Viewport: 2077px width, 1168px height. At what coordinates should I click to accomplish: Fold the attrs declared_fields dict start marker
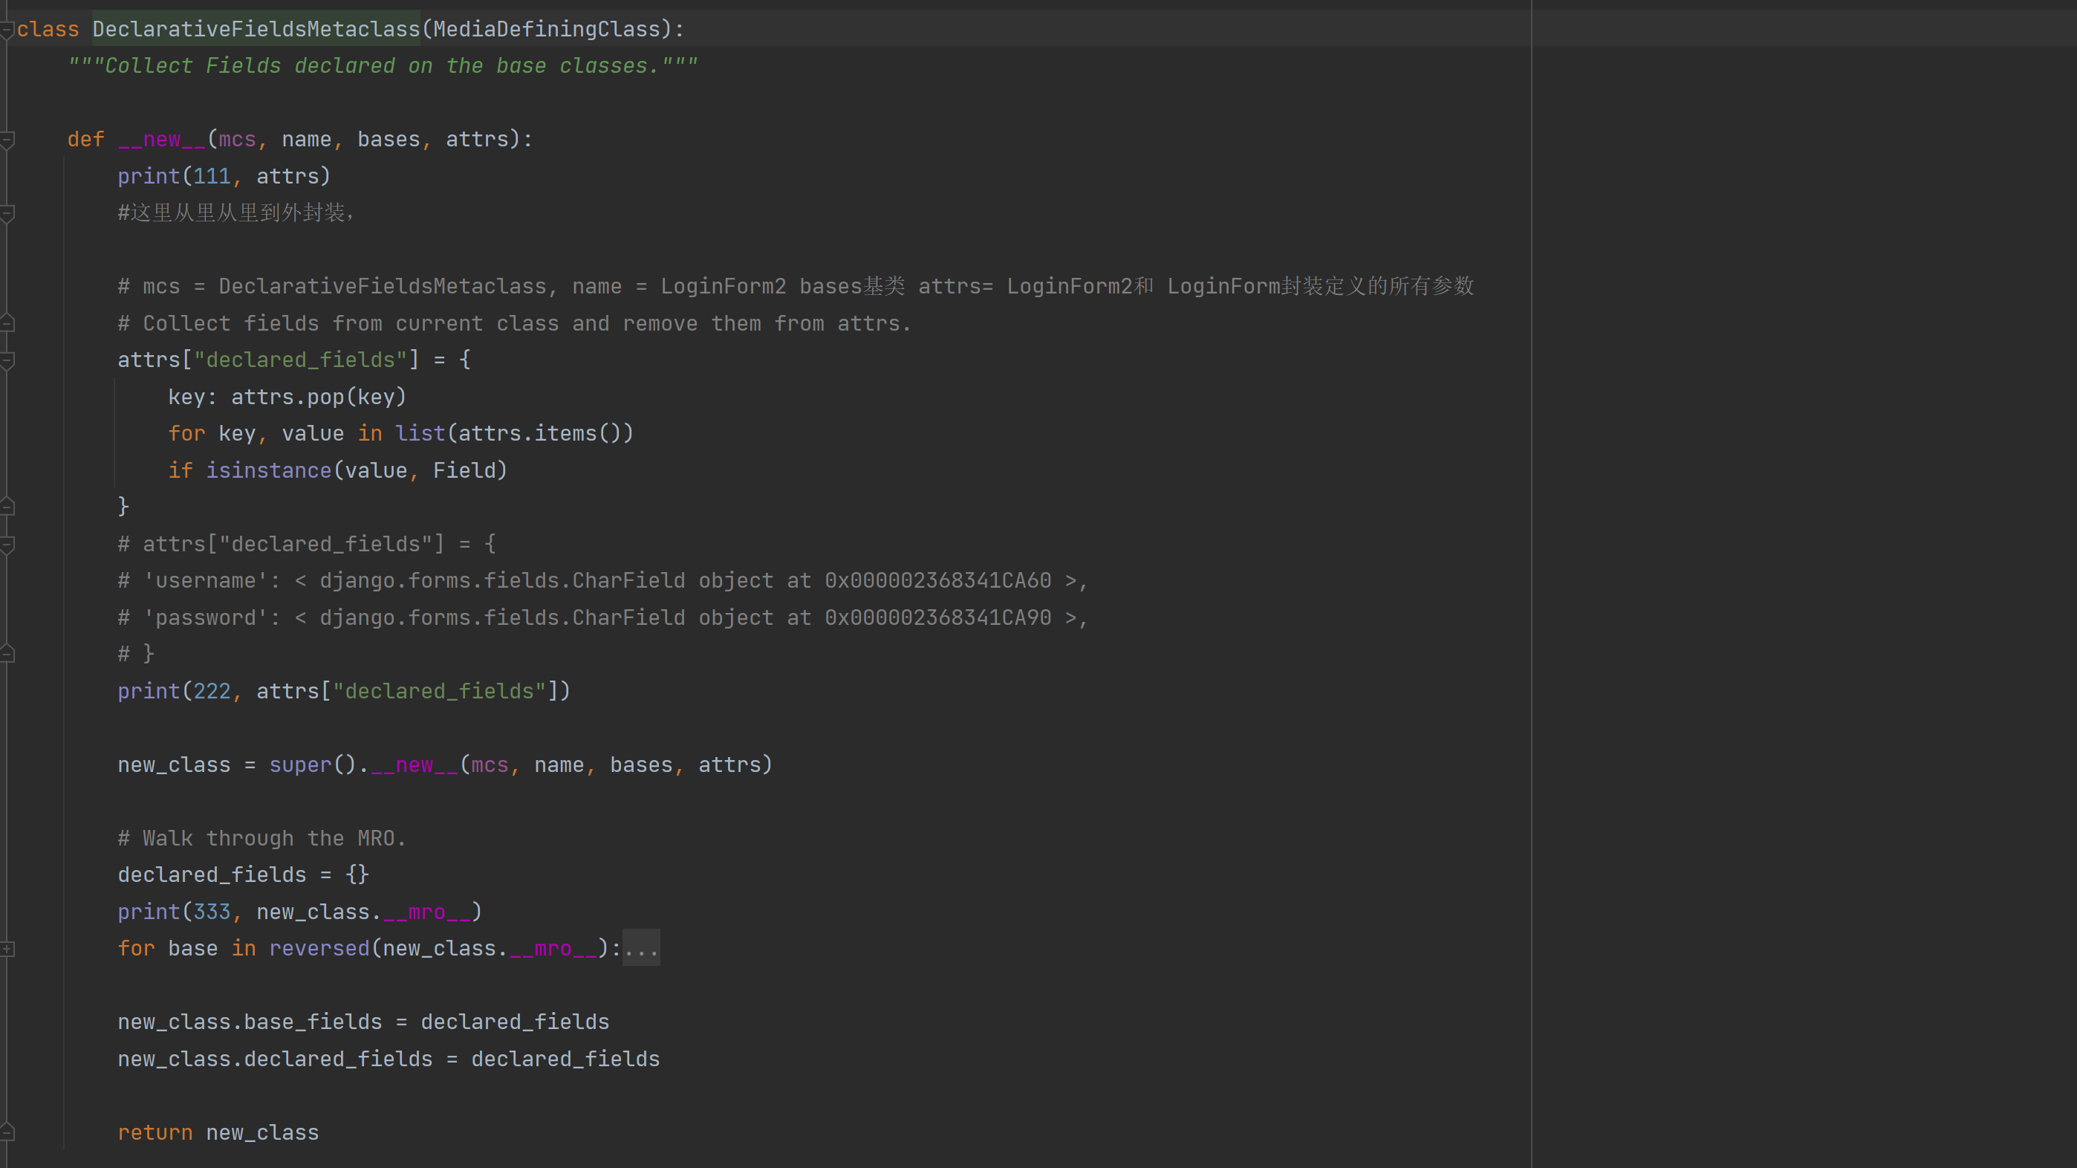point(7,360)
